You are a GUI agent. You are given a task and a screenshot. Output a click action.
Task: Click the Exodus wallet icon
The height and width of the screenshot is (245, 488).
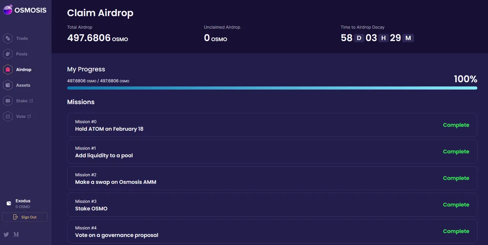[9, 203]
